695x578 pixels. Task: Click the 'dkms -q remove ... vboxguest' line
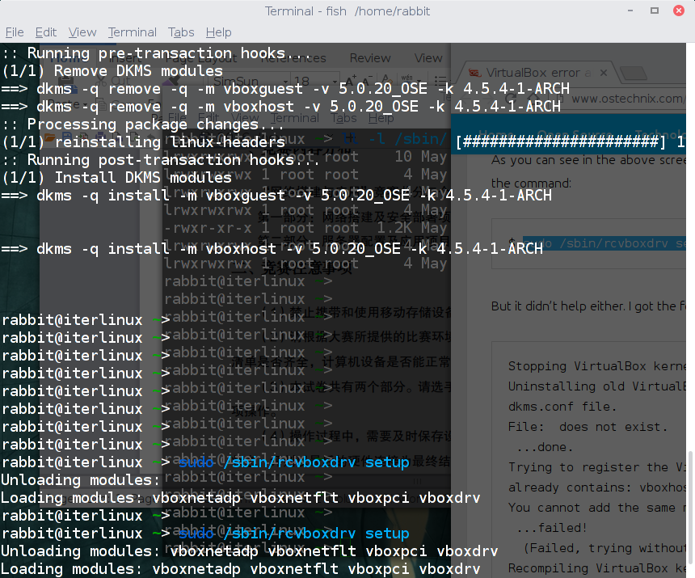pyautogui.click(x=285, y=89)
